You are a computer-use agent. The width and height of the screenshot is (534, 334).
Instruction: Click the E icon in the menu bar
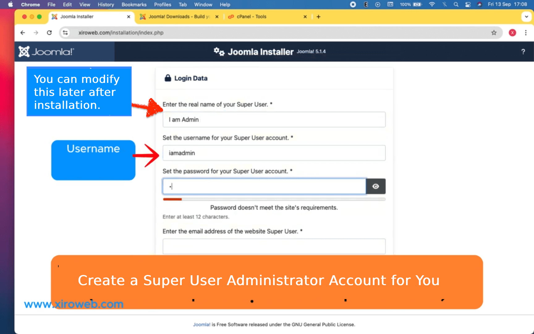[366, 4]
